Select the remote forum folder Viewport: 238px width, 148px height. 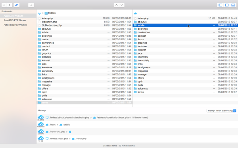click(185, 39)
